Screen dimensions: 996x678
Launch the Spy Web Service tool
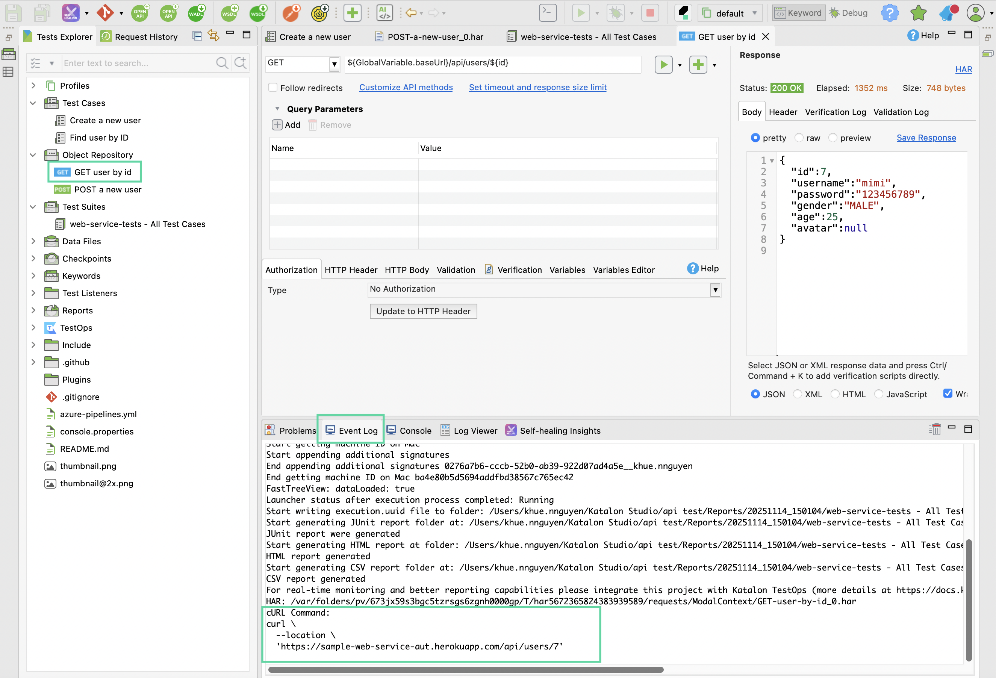[291, 13]
